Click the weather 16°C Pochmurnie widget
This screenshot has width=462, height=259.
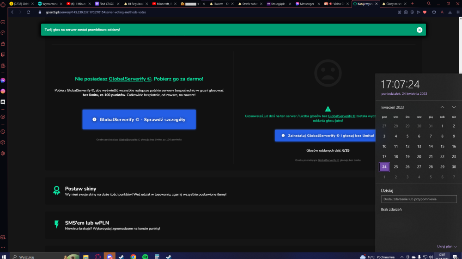(377, 257)
